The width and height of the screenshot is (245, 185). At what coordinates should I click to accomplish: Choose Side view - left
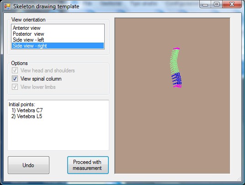pyautogui.click(x=58, y=40)
